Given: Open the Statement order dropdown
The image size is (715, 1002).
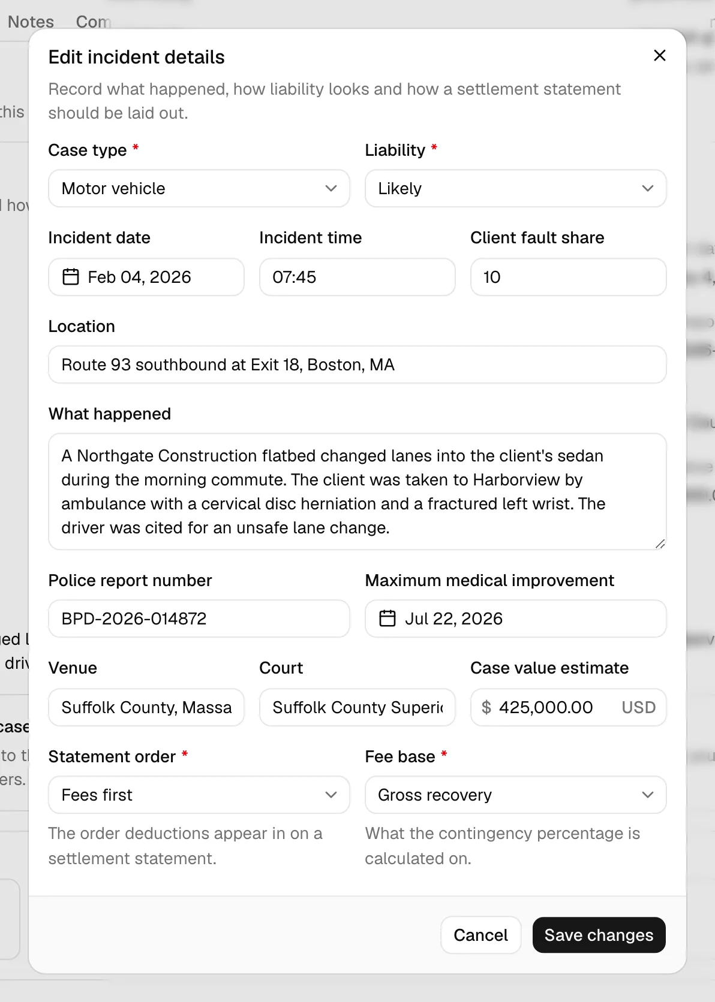Looking at the screenshot, I should pos(199,795).
